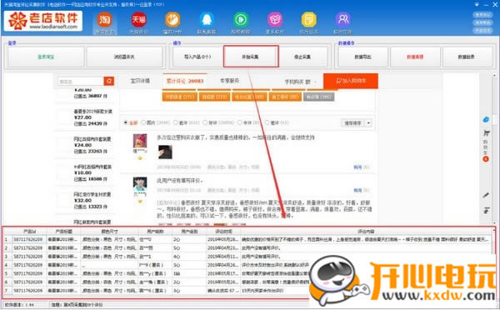The image size is (500, 310).
Task: Click second reviewer's avatar photo
Action: point(140,184)
